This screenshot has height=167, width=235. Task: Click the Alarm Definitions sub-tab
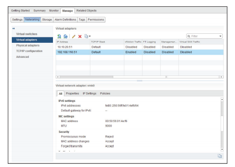click(65, 20)
